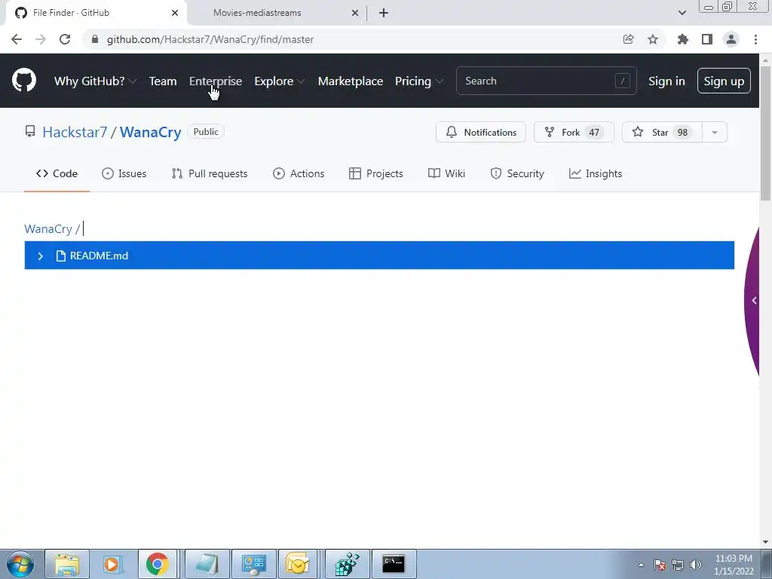This screenshot has width=772, height=579.
Task: Click the Sign up button
Action: click(724, 81)
